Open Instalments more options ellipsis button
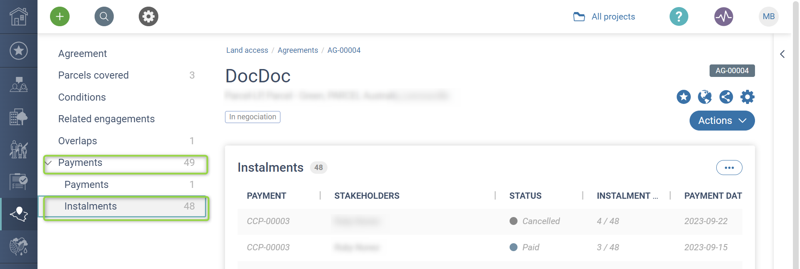This screenshot has width=800, height=269. [x=729, y=168]
